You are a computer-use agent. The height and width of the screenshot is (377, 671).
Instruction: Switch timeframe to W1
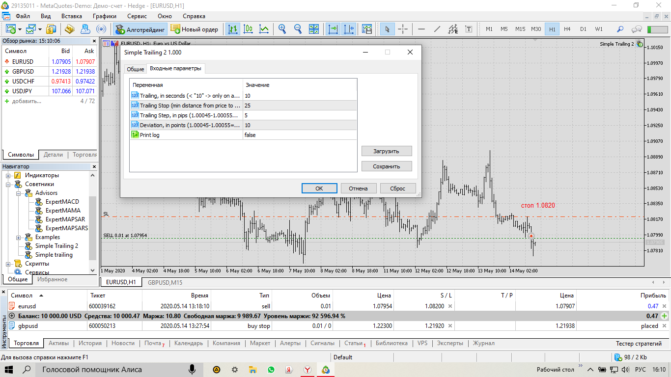(599, 29)
